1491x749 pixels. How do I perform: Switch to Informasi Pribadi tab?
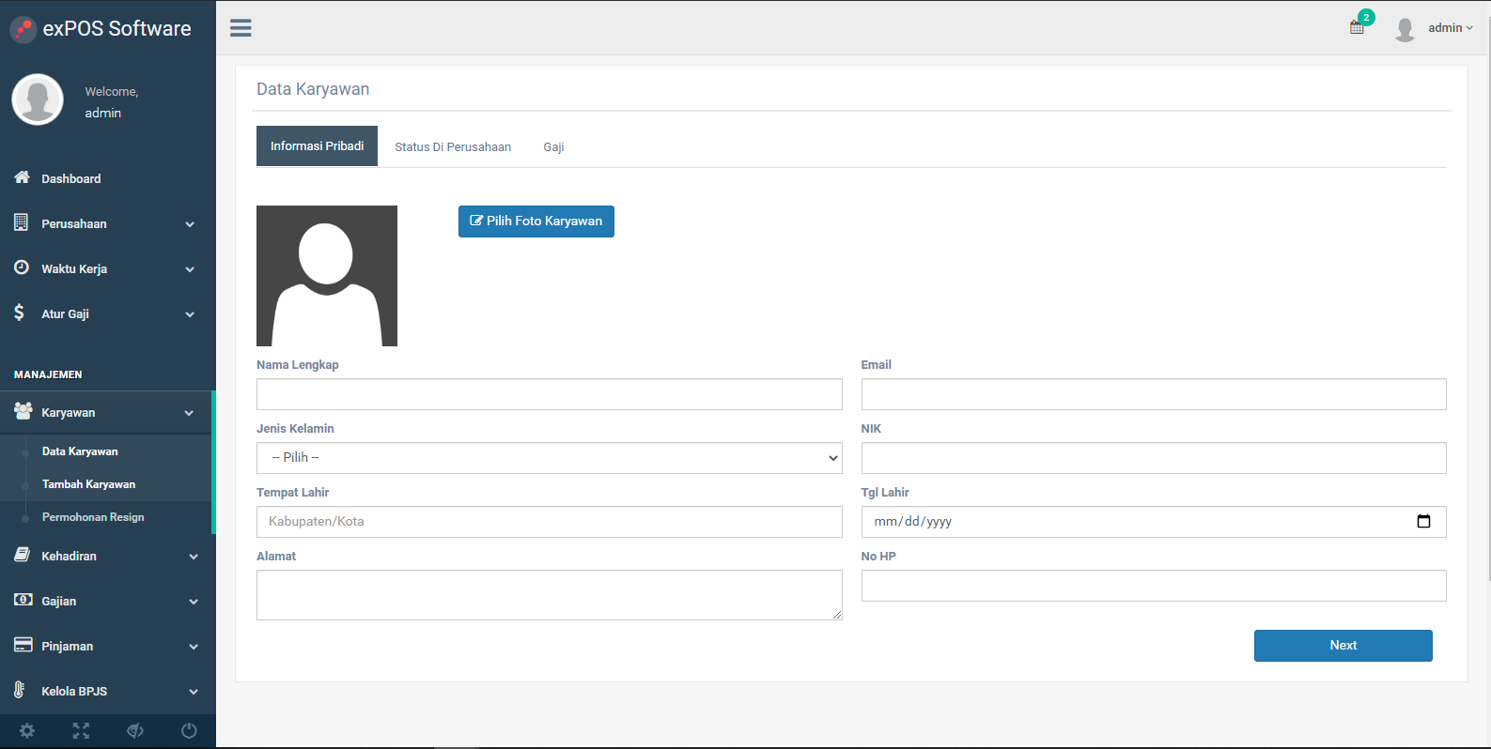click(x=317, y=146)
